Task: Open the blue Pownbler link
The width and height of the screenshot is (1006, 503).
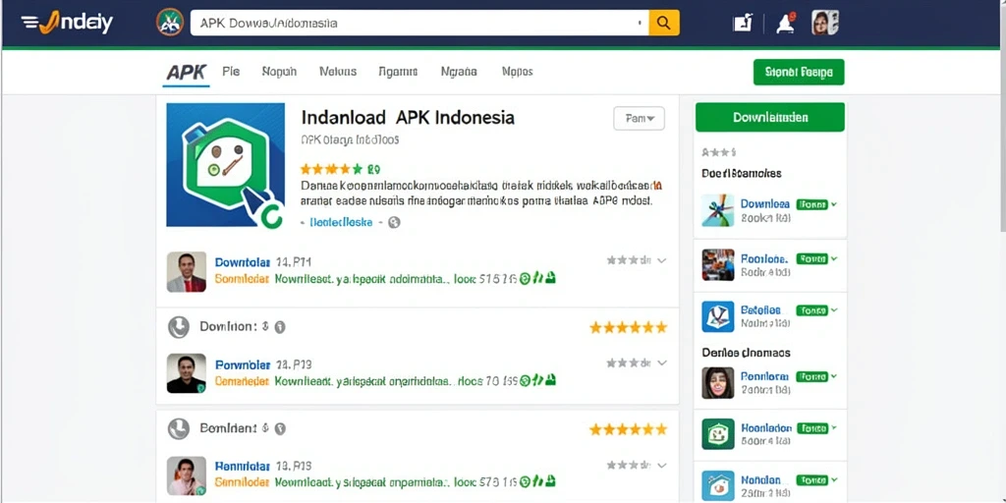Action: 242,364
